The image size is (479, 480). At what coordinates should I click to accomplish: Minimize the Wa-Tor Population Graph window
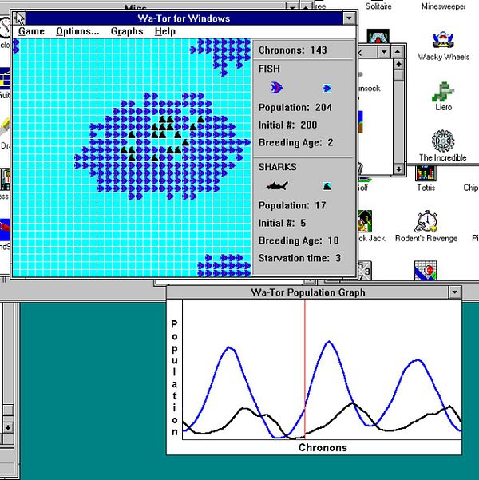point(455,292)
